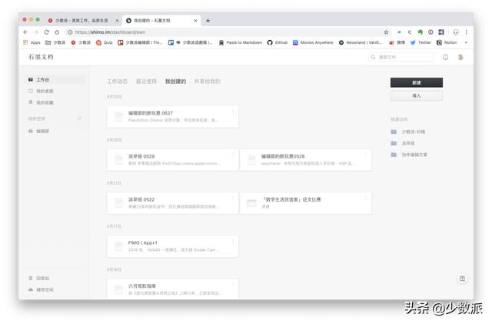The height and width of the screenshot is (324, 492).
Task: Open more options on 编辑部的新玩意0528 card
Action: pyautogui.click(x=366, y=155)
